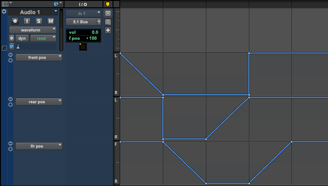Click the freeze track snowflake icon

(x=12, y=38)
